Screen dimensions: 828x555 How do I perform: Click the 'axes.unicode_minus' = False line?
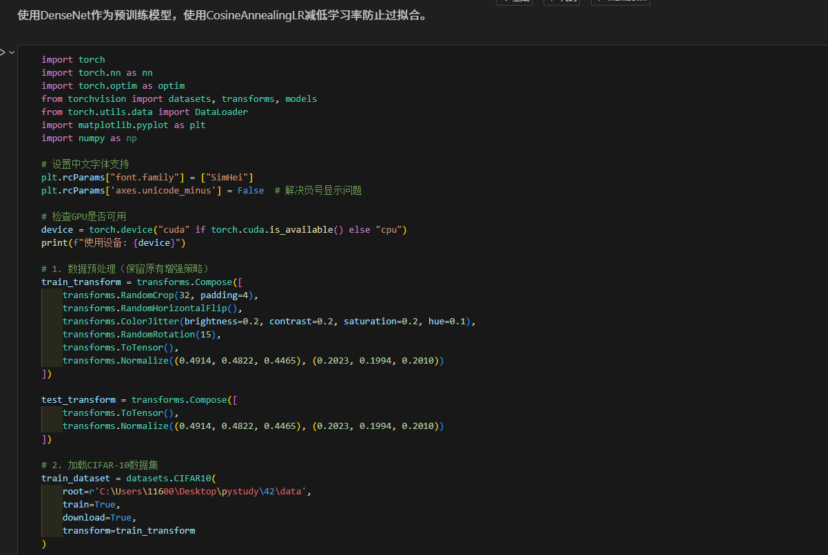201,190
